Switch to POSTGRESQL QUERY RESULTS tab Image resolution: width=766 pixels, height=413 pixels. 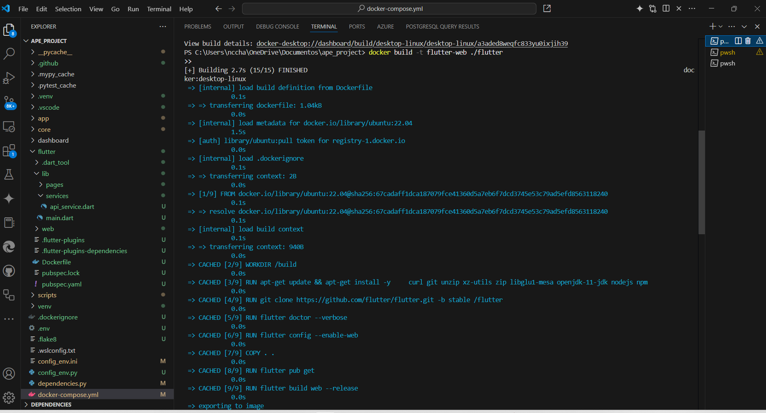click(442, 27)
